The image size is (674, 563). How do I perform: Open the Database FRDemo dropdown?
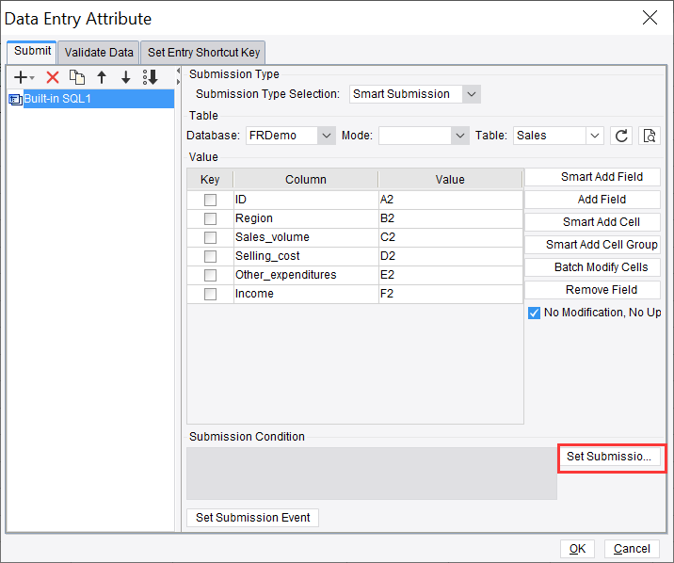point(327,136)
